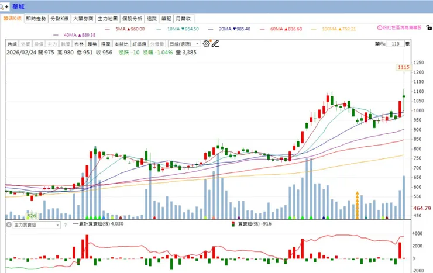The image size is (433, 273).
Task: Select the orange K線 tab
Action: point(12,19)
